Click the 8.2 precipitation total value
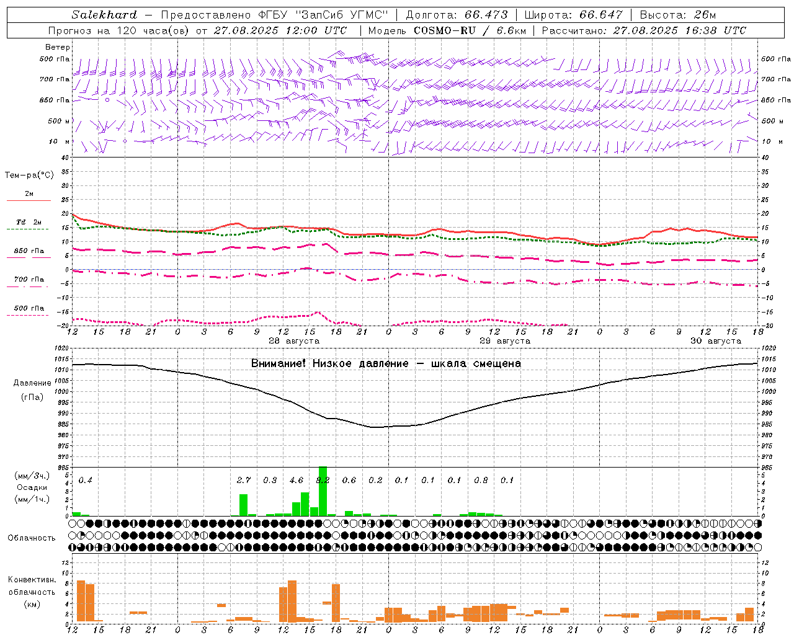794x635 pixels. click(x=323, y=480)
